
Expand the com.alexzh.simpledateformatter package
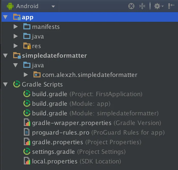[26, 75]
